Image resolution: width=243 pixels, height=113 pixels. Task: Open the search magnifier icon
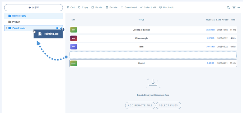(x=228, y=8)
